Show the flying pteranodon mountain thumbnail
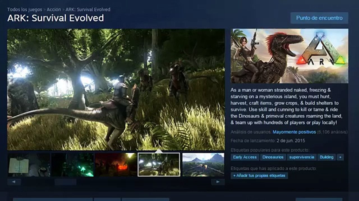The width and height of the screenshot is (359, 201). tap(203, 164)
